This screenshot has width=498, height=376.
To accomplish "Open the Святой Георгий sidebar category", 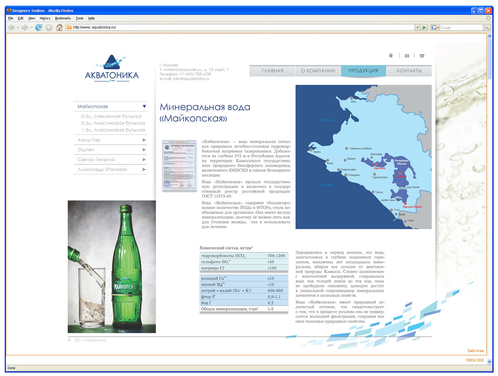I will (96, 159).
